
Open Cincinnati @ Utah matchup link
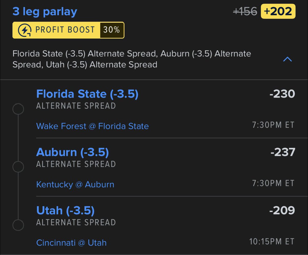pos(71,243)
